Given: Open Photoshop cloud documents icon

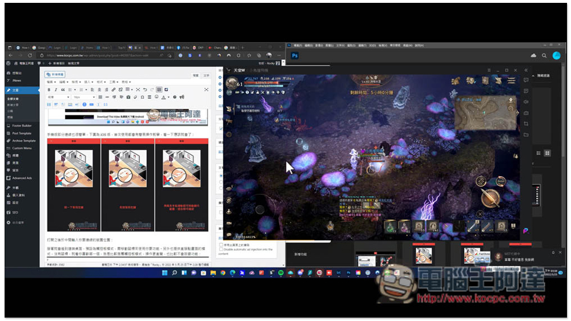Looking at the screenshot, I should 533,56.
